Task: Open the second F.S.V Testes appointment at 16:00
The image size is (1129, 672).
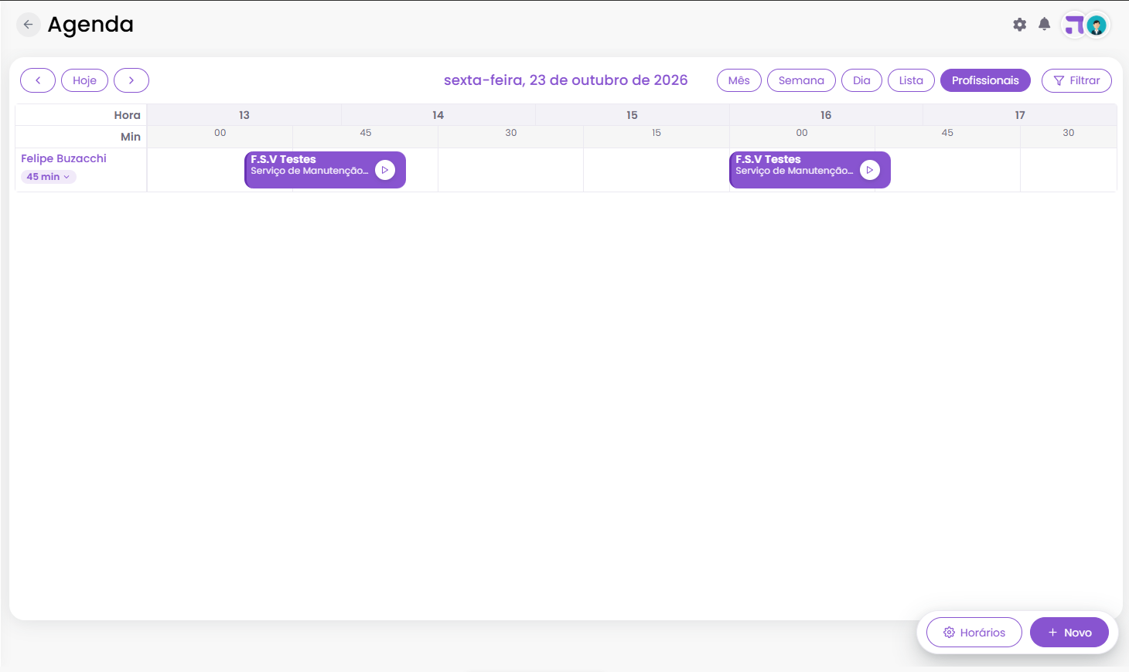Action: point(810,170)
